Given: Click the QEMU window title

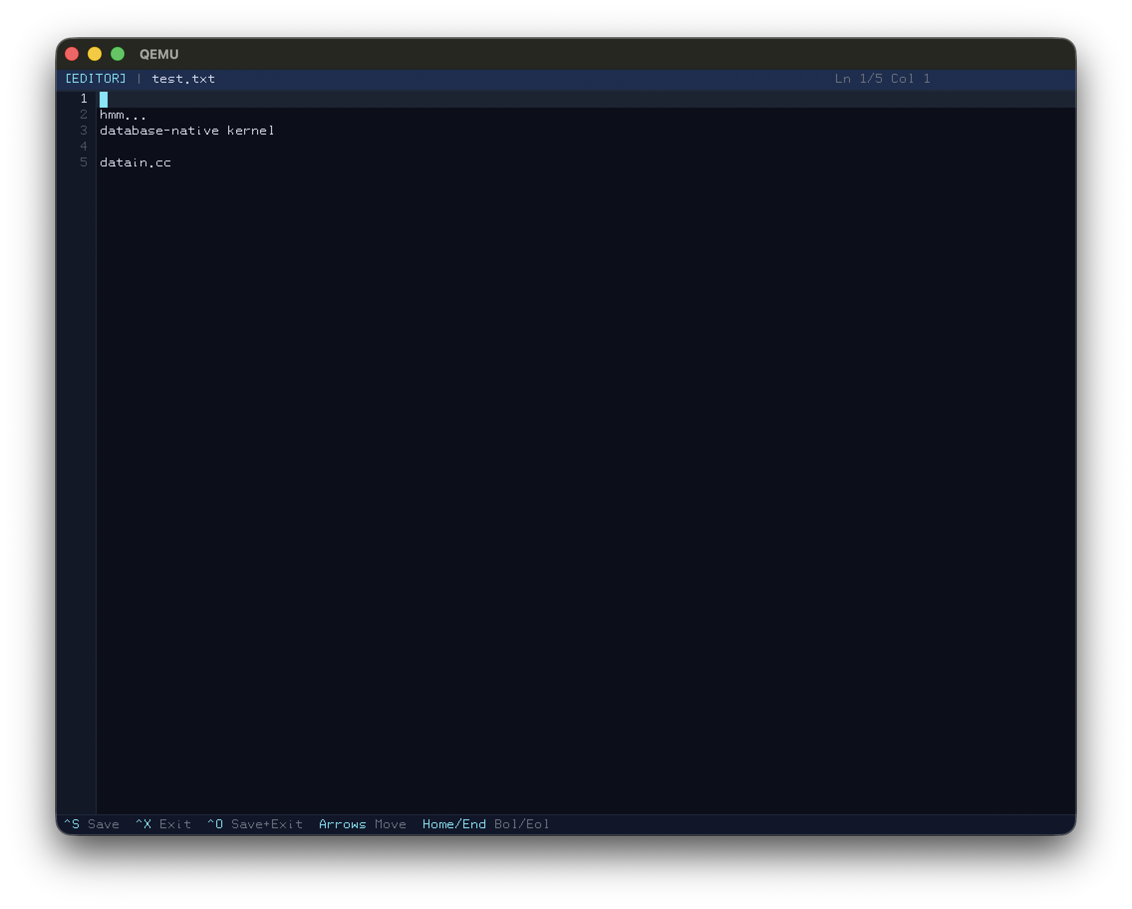Looking at the screenshot, I should point(158,53).
